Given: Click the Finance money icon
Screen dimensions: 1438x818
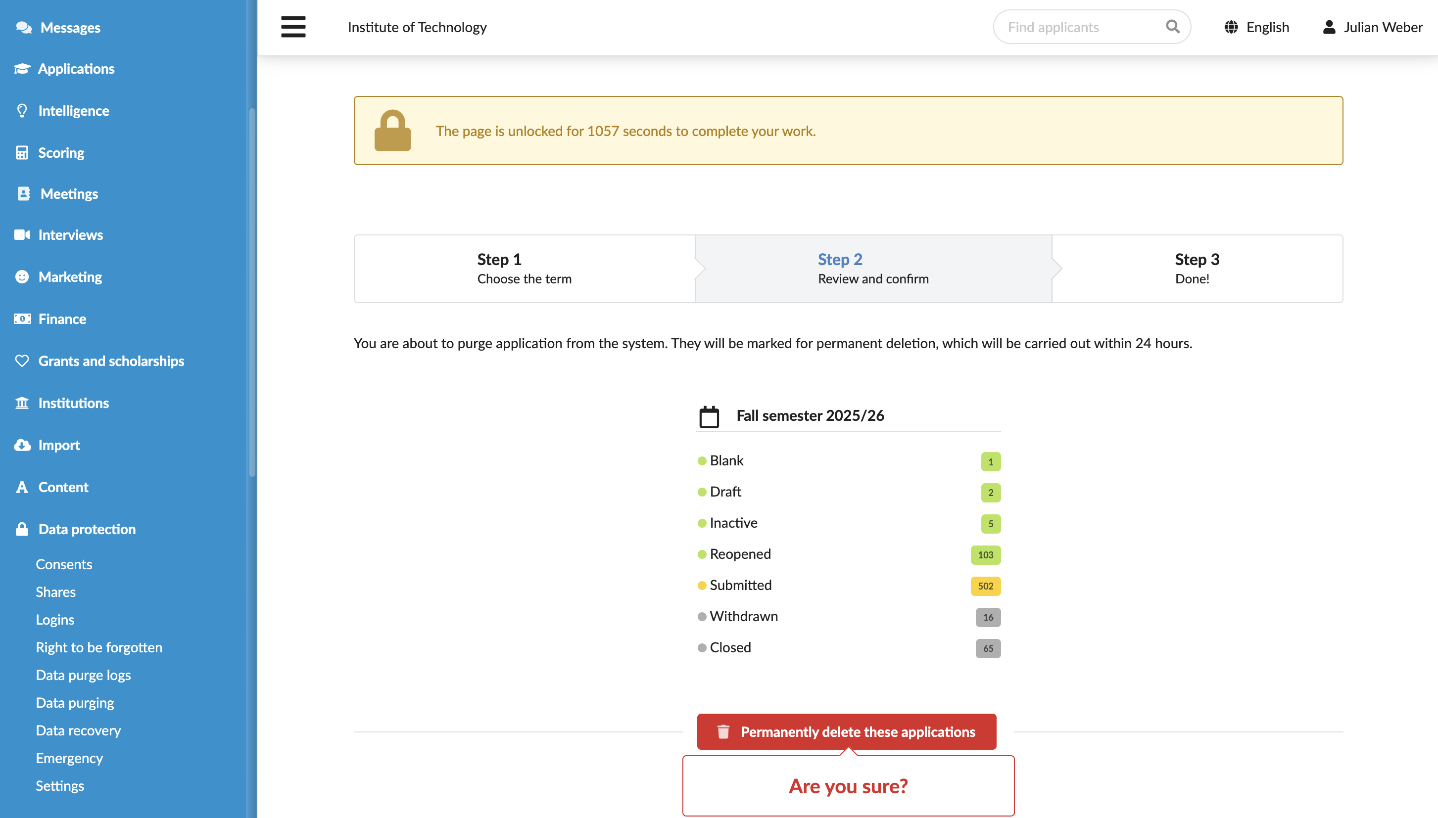Looking at the screenshot, I should 22,318.
